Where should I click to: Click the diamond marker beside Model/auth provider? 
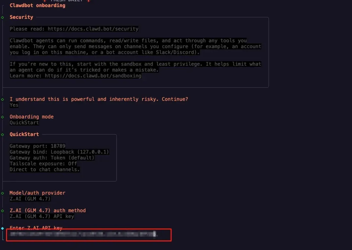click(x=3, y=193)
